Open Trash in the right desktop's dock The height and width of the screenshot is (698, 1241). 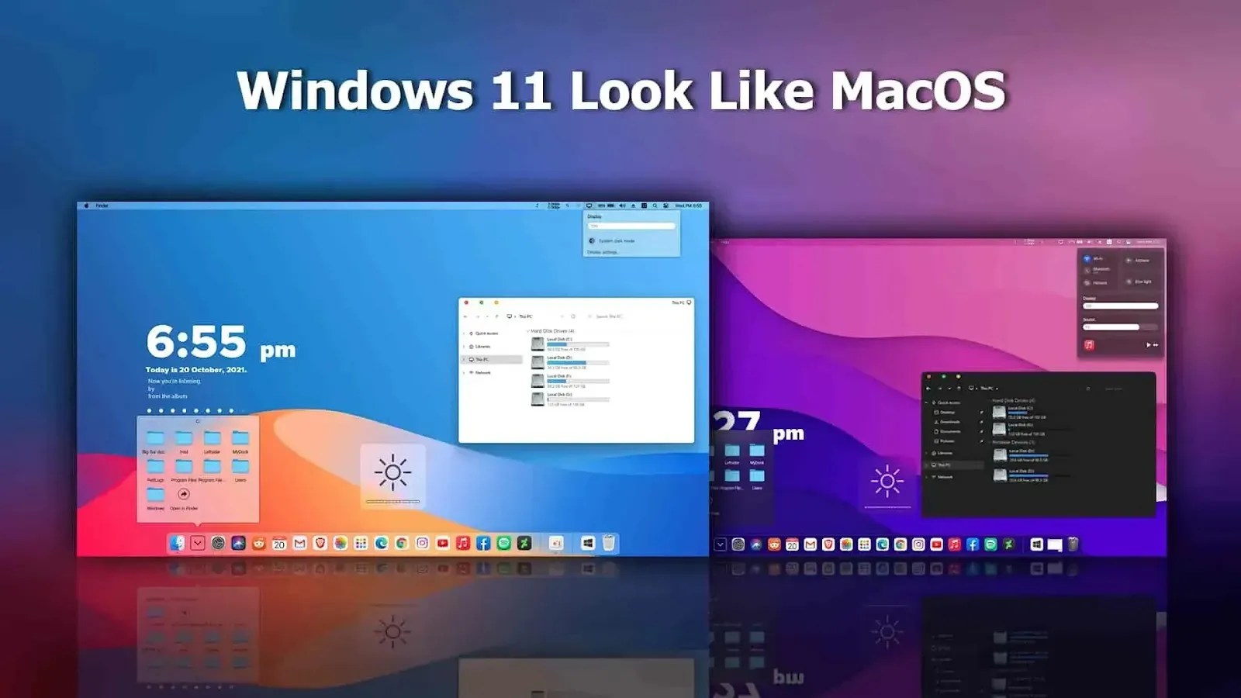1073,544
